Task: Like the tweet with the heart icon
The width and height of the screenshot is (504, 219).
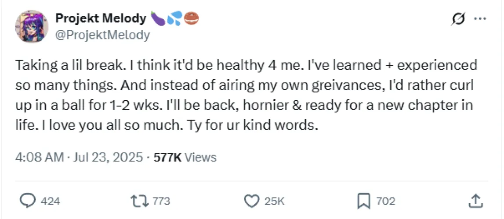Action: coord(251,201)
